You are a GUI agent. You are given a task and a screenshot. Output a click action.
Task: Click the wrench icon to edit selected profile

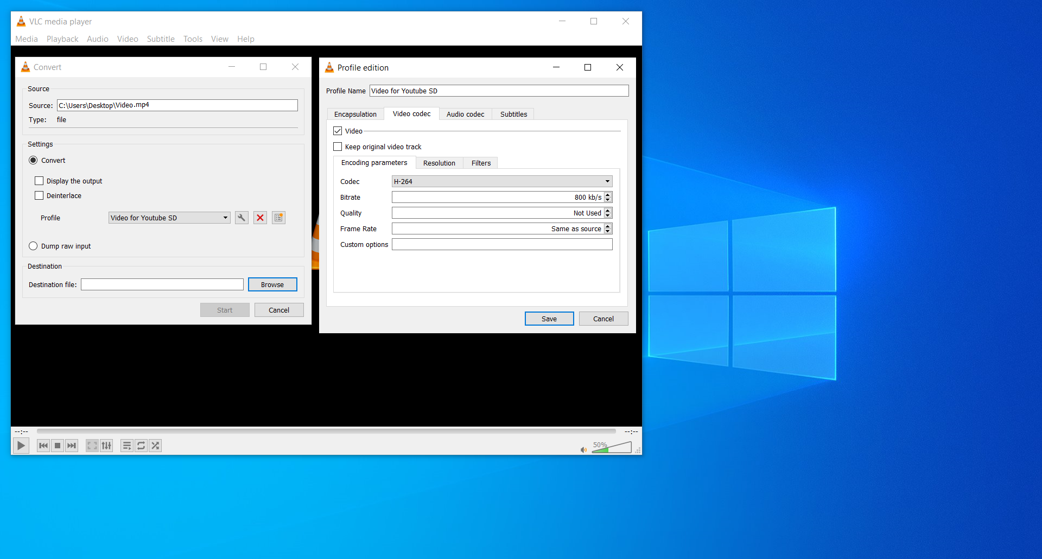click(242, 218)
